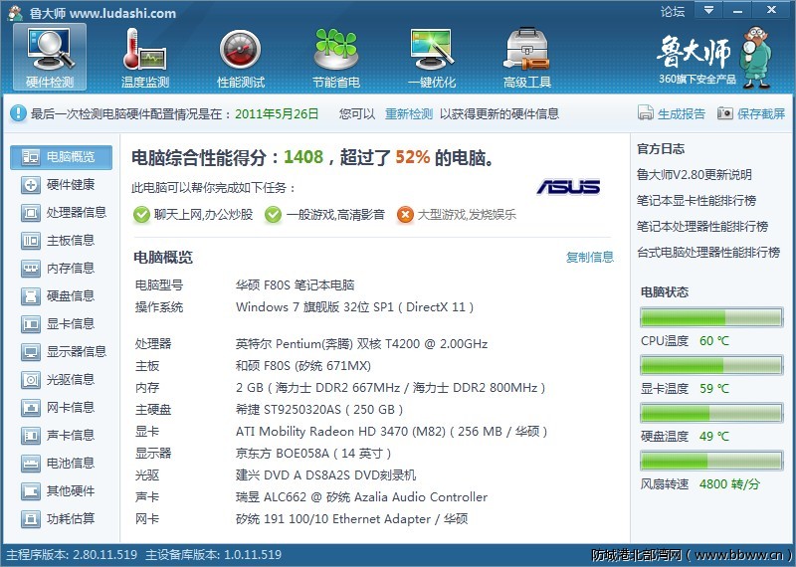Screen dimensions: 796x567
Task: Click the 京东方 BOE058A display text
Action: [313, 454]
